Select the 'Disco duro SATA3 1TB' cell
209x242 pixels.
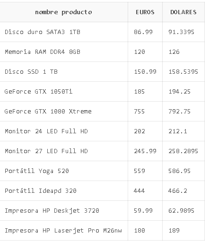[x=63, y=32]
